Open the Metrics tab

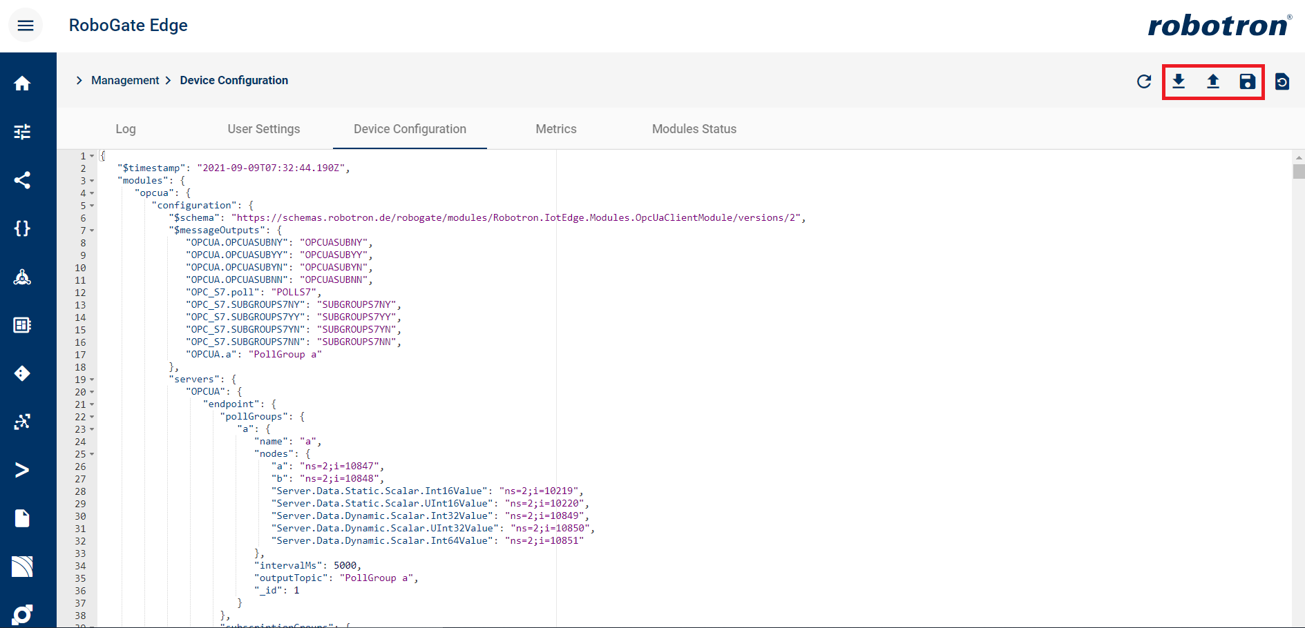556,129
